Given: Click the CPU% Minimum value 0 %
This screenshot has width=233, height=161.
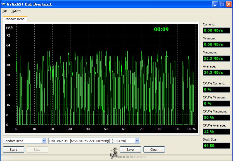Looking at the screenshot, I should point(216,103).
